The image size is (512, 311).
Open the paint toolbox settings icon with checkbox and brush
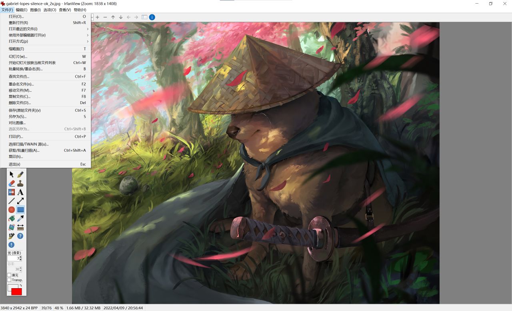point(12,236)
